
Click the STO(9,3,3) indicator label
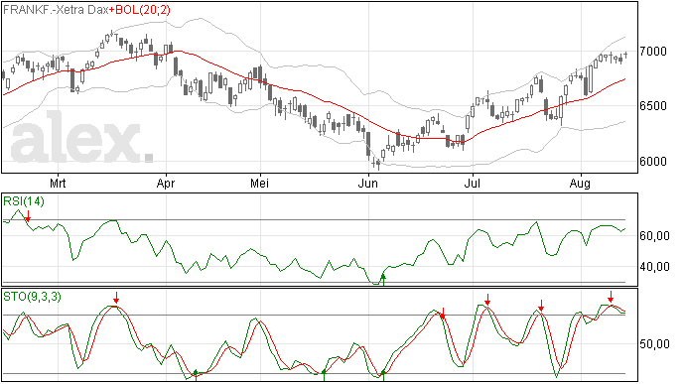33,297
